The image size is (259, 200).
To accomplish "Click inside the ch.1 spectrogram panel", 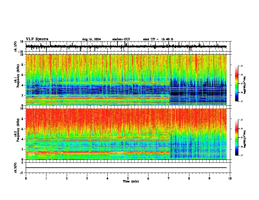I will coord(126,80).
